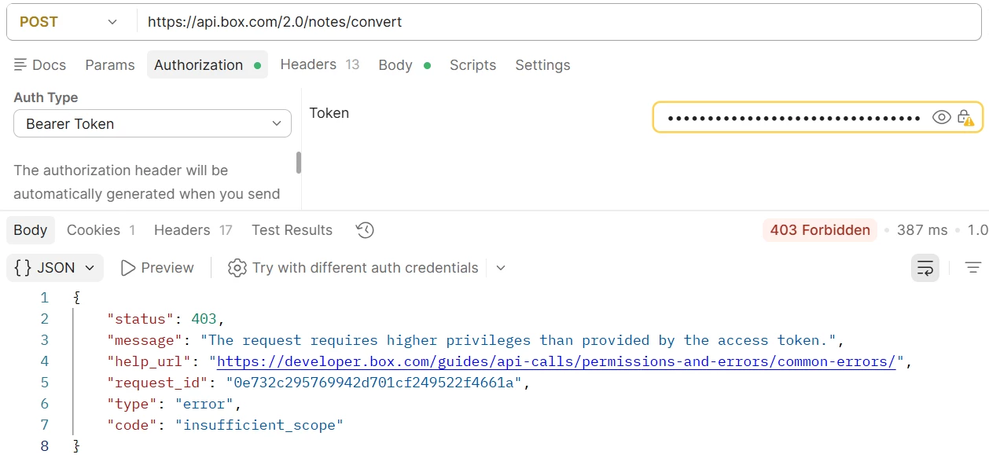The image size is (989, 469).
Task: Switch to the Params tab
Action: (x=110, y=65)
